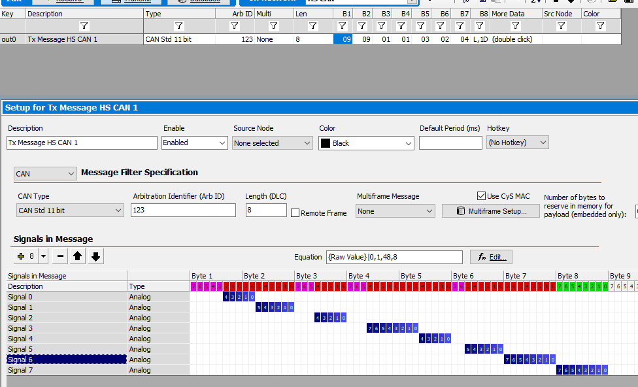Open the More Data column filter

pyautogui.click(x=516, y=26)
